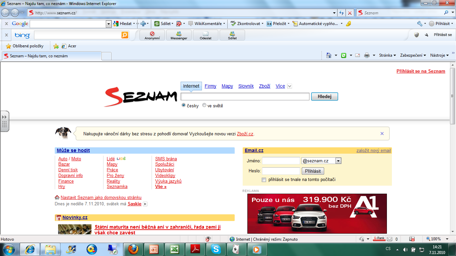This screenshot has height=256, width=456.
Task: Click the Seznam main search input field
Action: [245, 97]
